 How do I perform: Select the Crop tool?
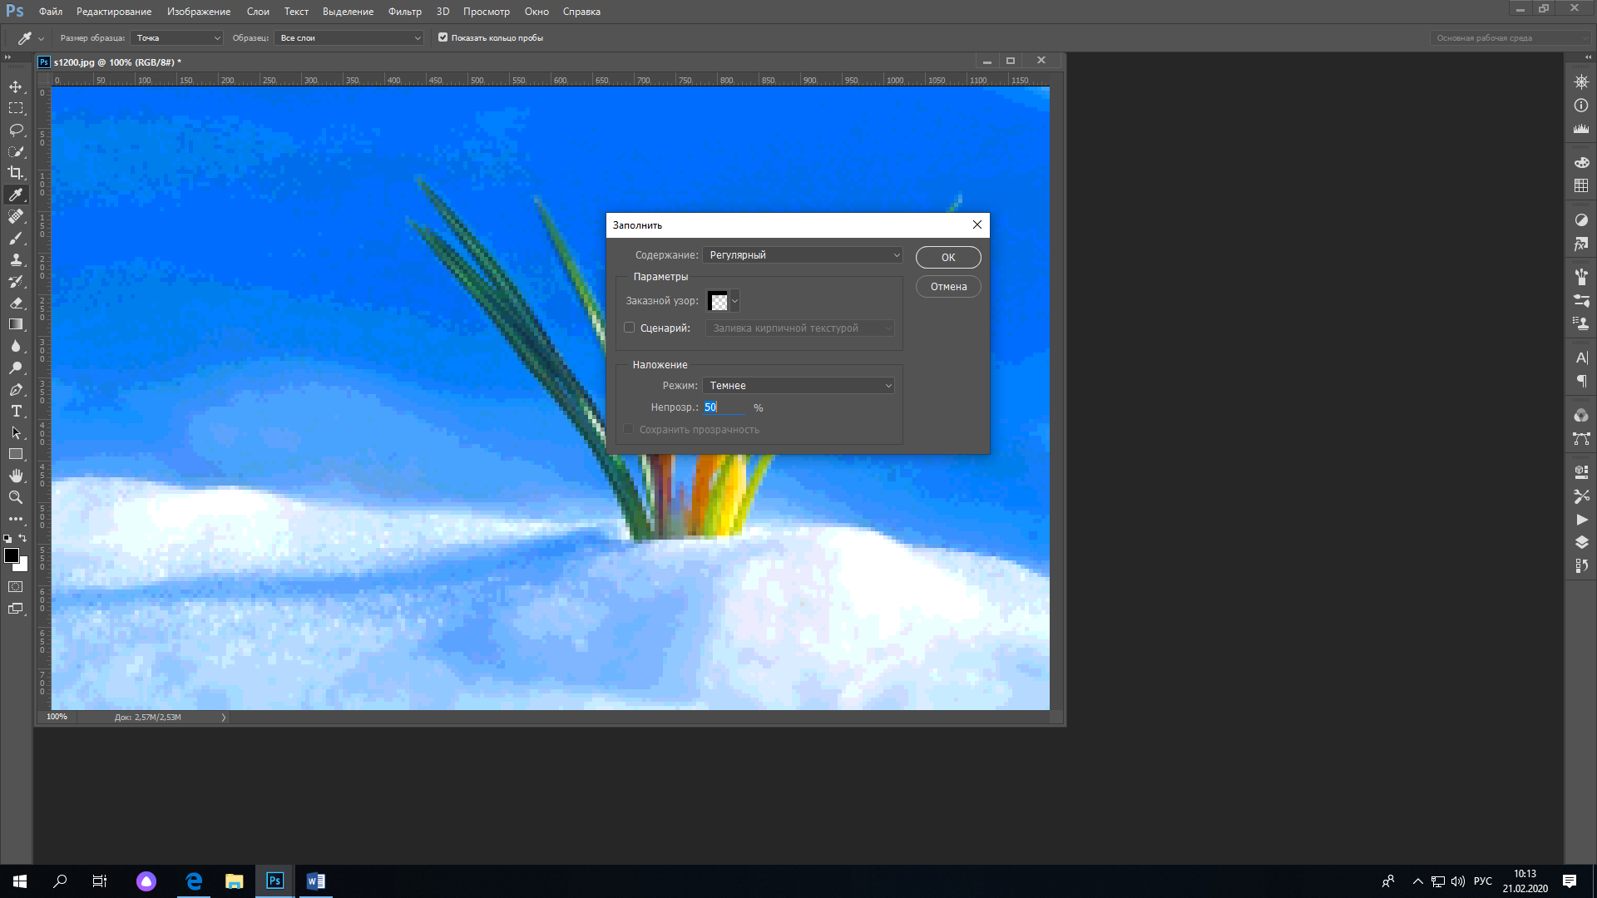click(16, 173)
